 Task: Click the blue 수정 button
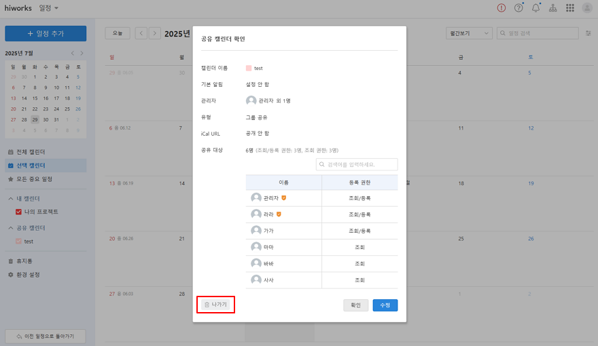[385, 305]
